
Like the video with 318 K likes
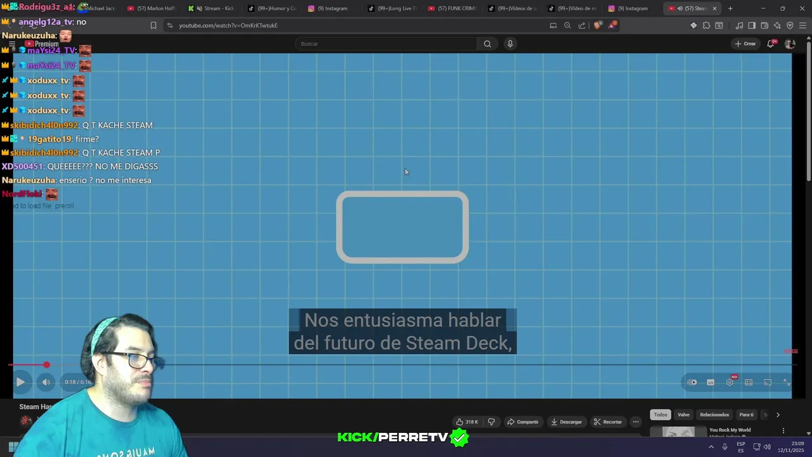tap(466, 421)
